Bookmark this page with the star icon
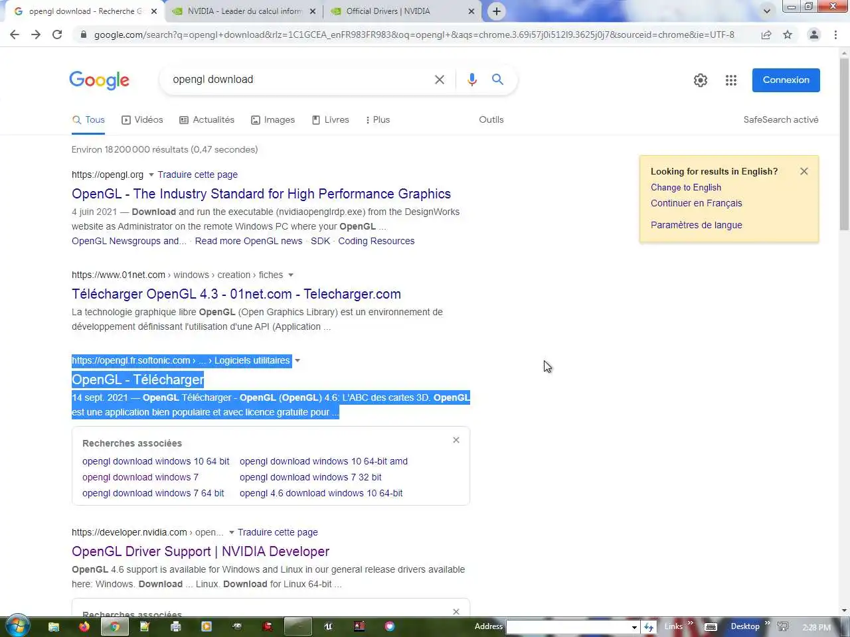This screenshot has width=850, height=637. 788,35
